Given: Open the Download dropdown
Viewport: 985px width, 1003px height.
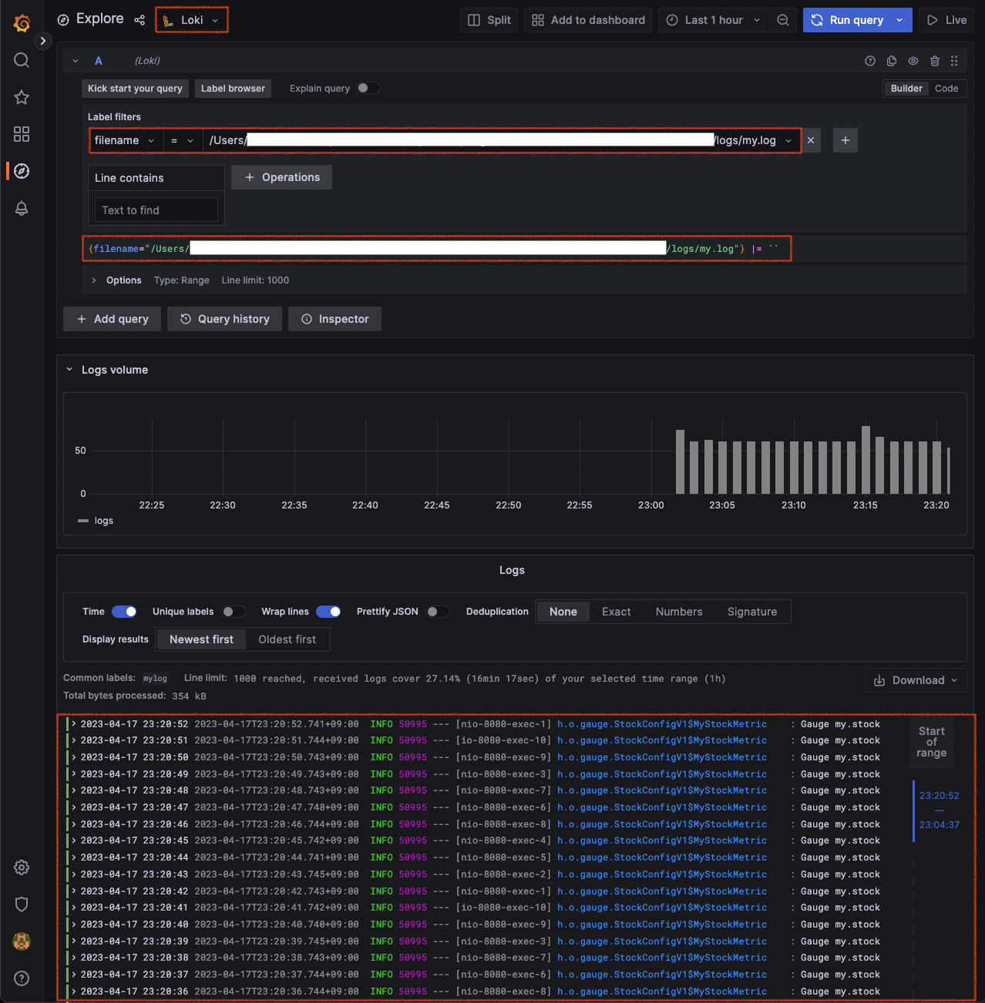Looking at the screenshot, I should point(916,680).
